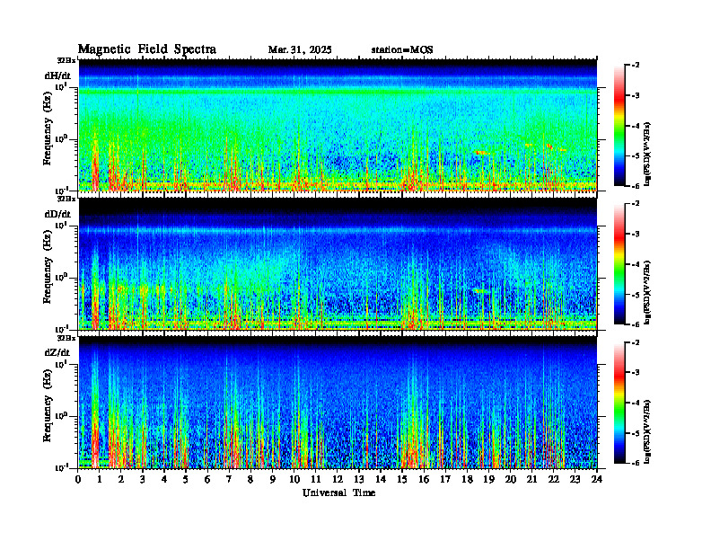
Task: Click the "Universal Time" axis title
Action: tap(338, 492)
